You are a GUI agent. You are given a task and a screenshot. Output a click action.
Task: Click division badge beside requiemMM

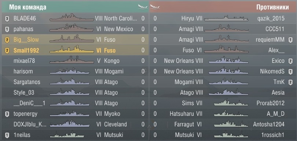pos(290,40)
